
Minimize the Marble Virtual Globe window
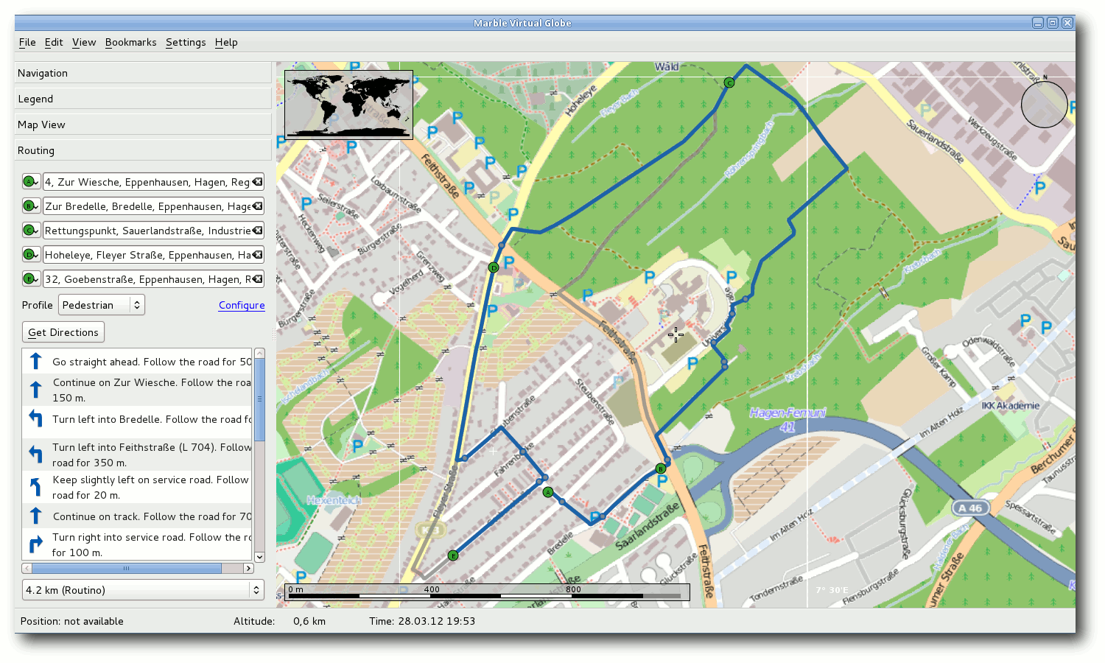[1038, 23]
